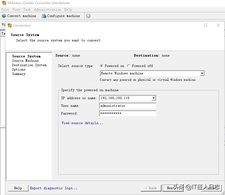Image resolution: width=225 pixels, height=195 pixels.
Task: Select the Powered off radio button
Action: coord(129,66)
